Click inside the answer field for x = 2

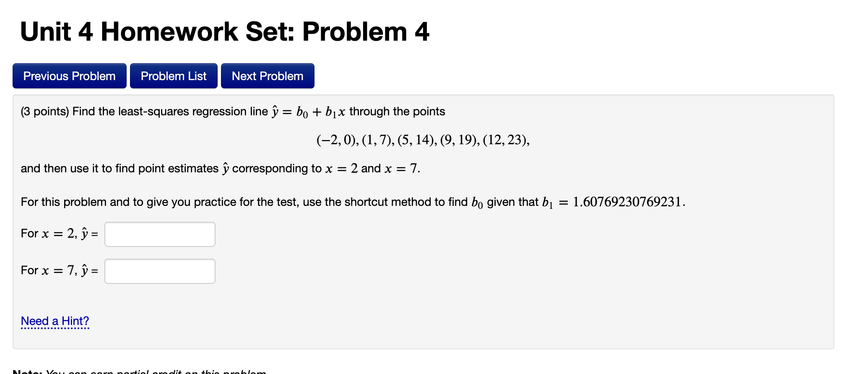(x=160, y=234)
